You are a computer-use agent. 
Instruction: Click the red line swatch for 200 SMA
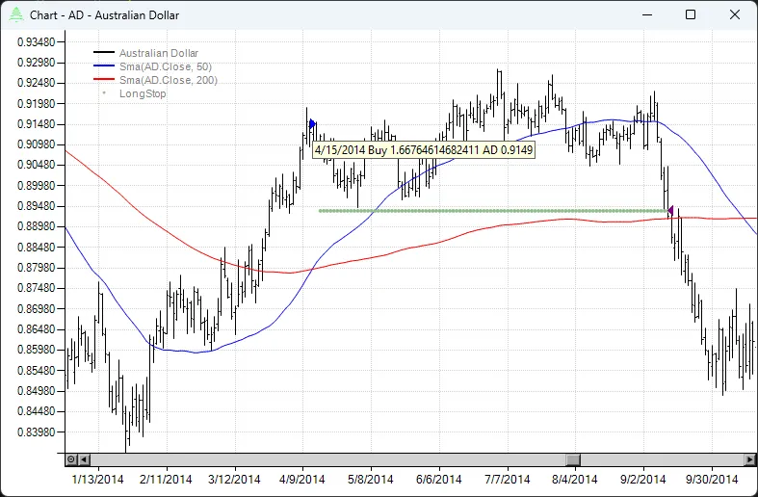(x=104, y=79)
